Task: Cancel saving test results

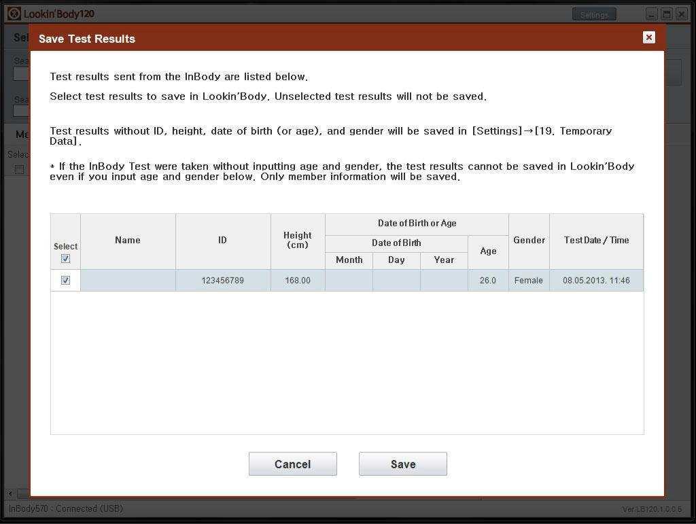Action: (x=292, y=464)
